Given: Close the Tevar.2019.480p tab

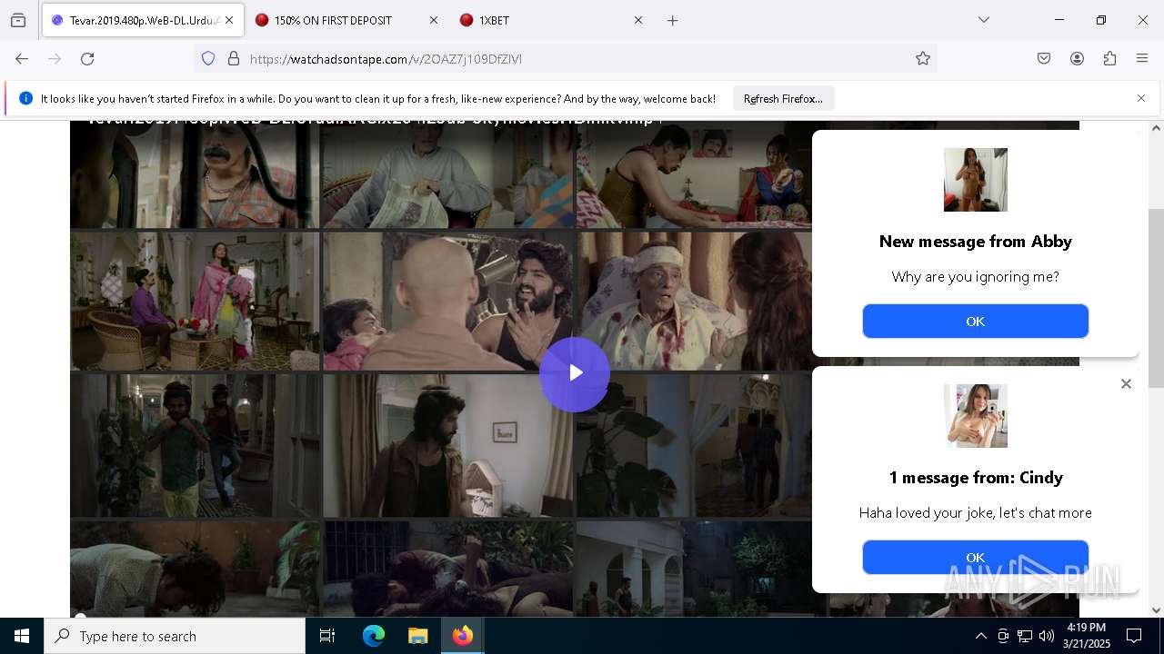Looking at the screenshot, I should click(x=229, y=20).
